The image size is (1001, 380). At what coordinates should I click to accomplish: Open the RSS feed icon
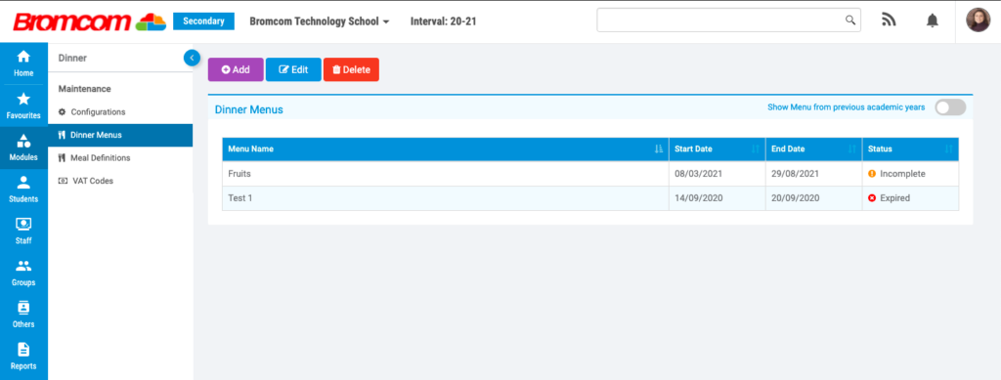[x=889, y=20]
